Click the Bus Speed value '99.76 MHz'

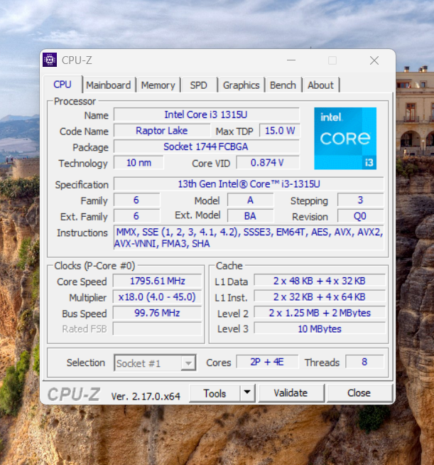(157, 313)
